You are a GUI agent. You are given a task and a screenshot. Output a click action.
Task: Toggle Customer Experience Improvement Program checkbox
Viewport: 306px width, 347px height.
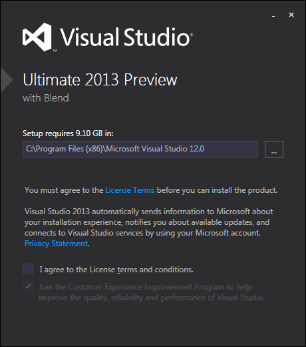click(28, 286)
